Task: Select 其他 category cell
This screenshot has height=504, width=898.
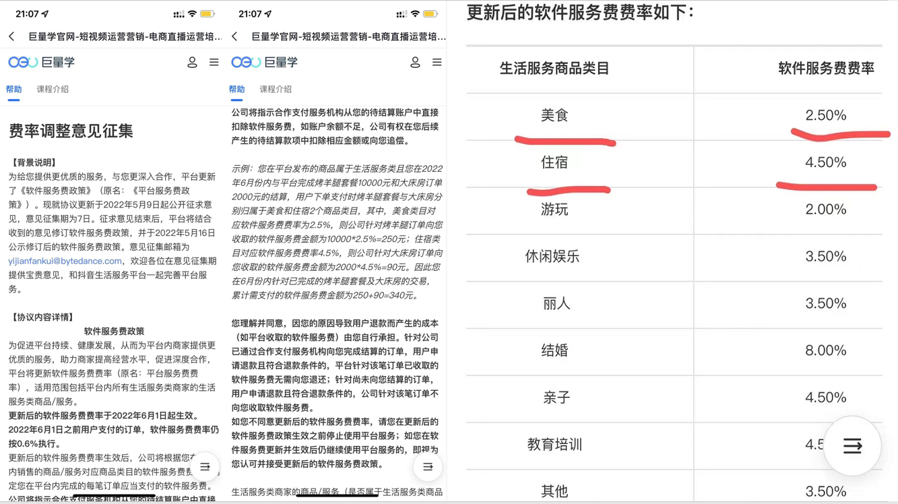Action: pos(554,492)
